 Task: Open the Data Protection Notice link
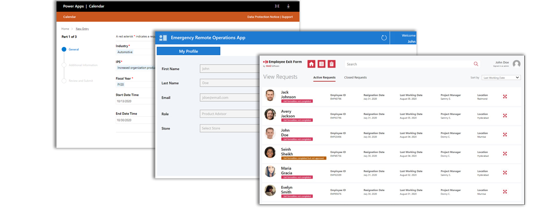click(263, 17)
